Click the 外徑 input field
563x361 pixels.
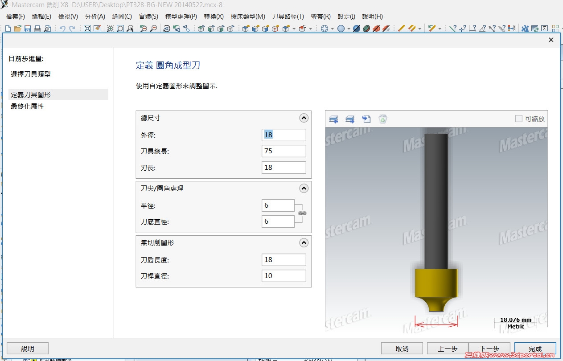(x=284, y=135)
